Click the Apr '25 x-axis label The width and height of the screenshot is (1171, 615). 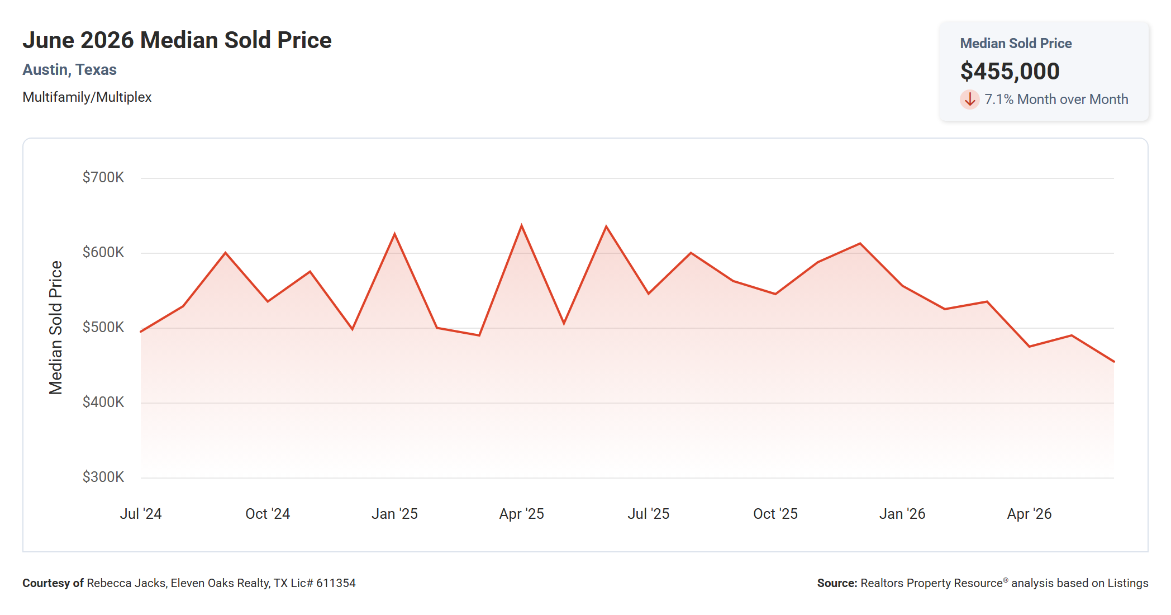click(x=521, y=514)
